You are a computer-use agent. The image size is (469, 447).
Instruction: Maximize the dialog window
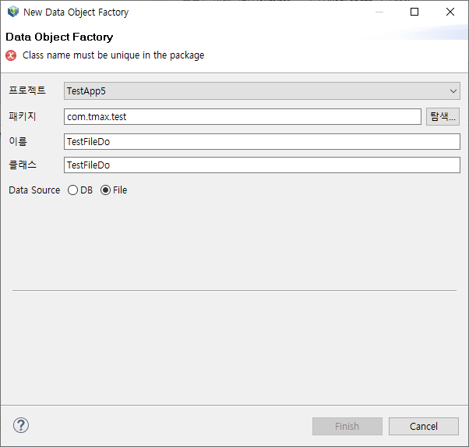tap(414, 12)
